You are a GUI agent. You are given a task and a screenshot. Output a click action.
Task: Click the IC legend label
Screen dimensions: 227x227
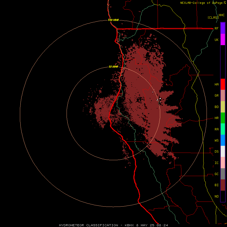tap(216, 163)
